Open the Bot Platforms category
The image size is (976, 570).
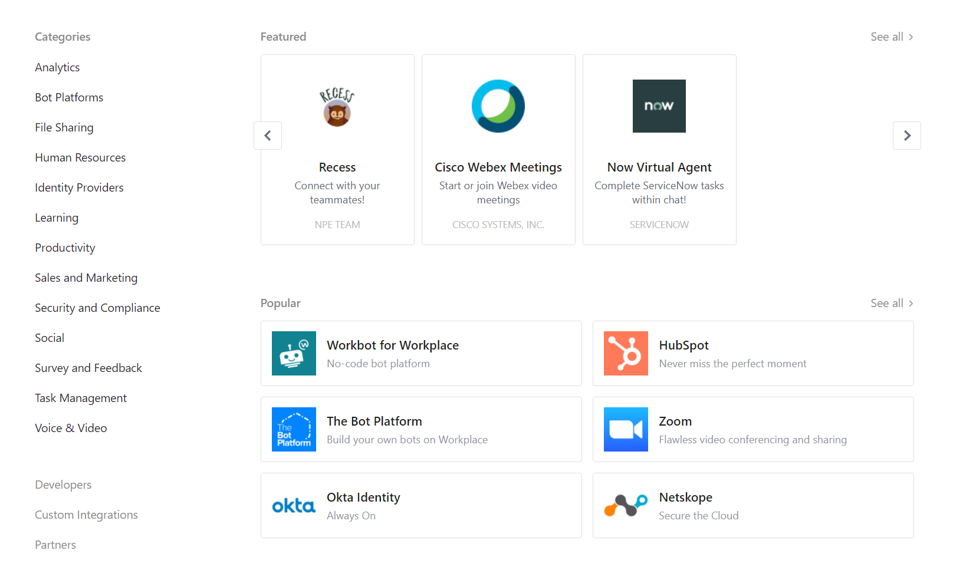[69, 97]
